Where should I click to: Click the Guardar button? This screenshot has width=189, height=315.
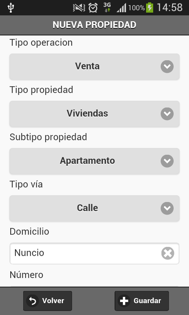tap(142, 301)
